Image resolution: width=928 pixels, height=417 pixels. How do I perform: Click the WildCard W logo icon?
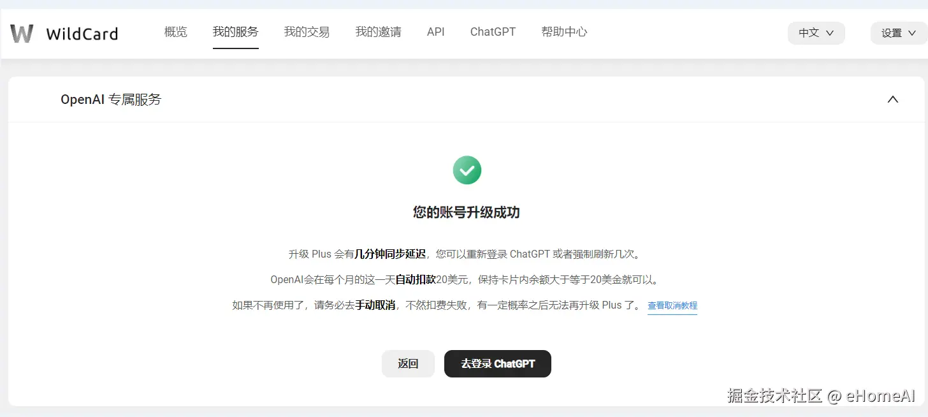tap(22, 33)
